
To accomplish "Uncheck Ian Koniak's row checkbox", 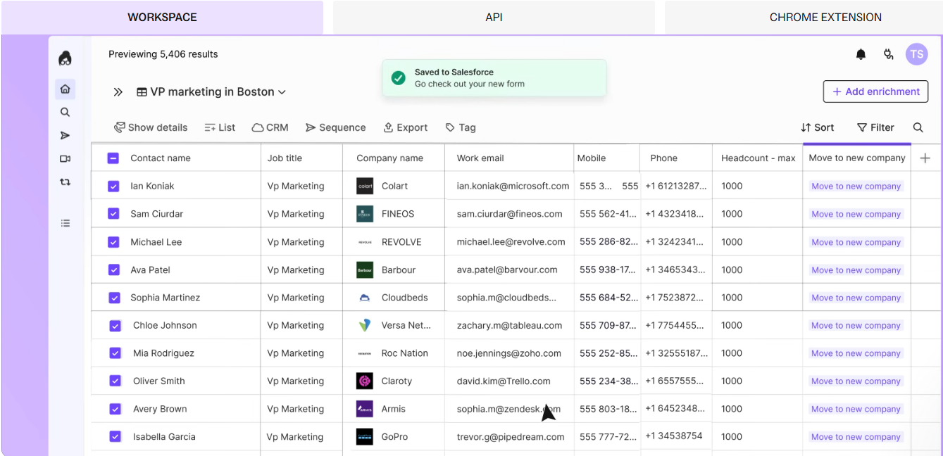I will click(113, 186).
